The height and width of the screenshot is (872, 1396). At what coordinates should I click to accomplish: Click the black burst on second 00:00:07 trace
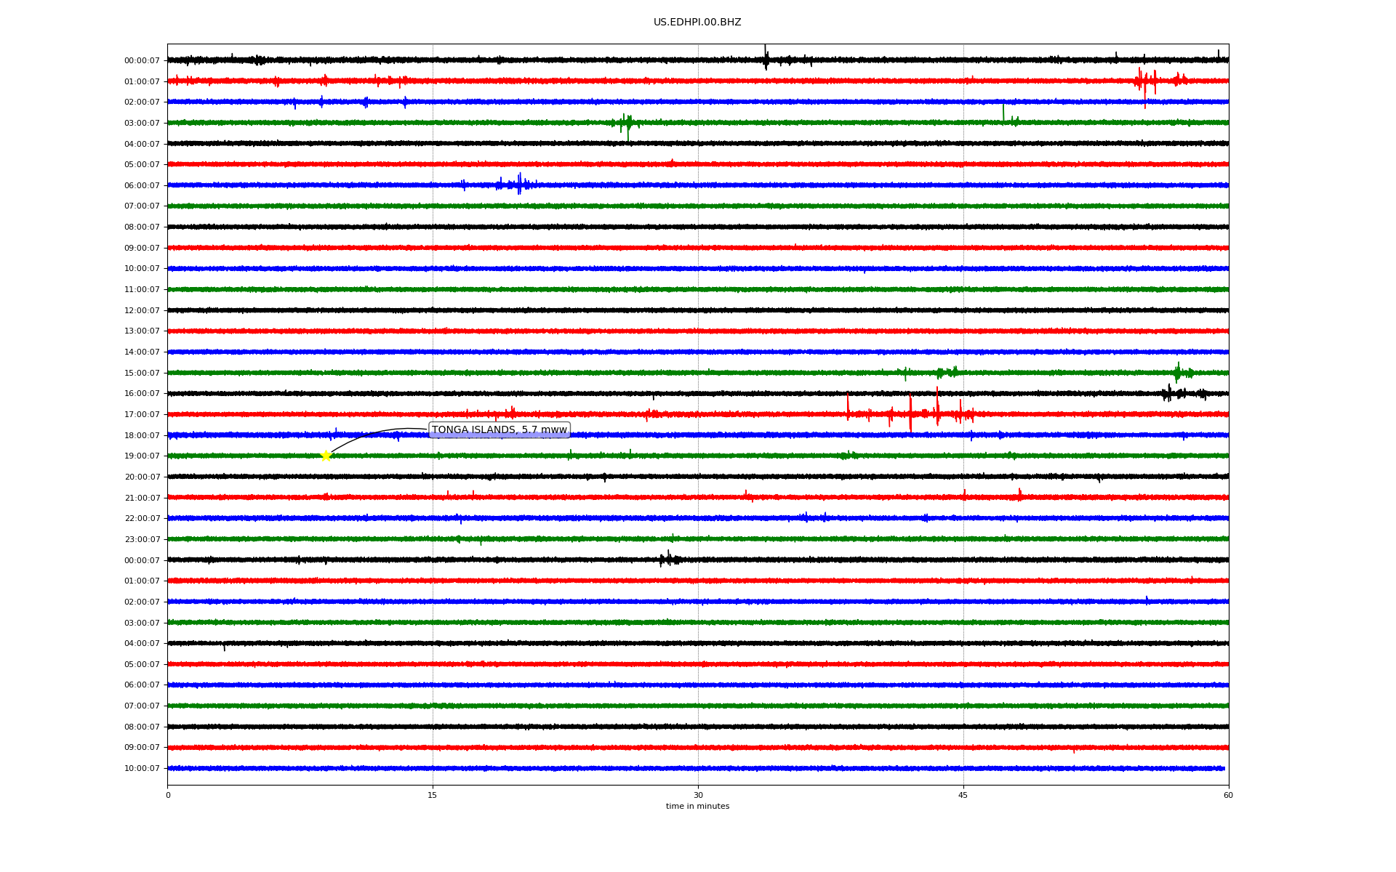668,560
